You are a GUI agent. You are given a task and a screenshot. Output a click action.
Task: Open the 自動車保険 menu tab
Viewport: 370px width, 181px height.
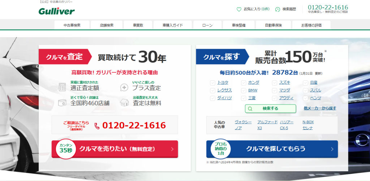(x=273, y=25)
